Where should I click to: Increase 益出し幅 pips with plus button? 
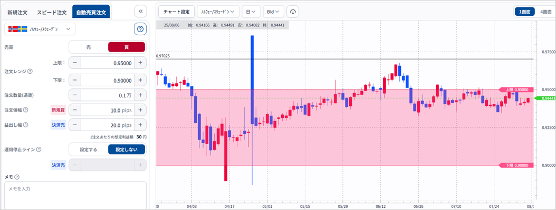pyautogui.click(x=140, y=125)
